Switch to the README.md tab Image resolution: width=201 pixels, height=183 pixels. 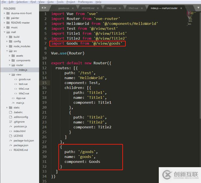[88, 8]
